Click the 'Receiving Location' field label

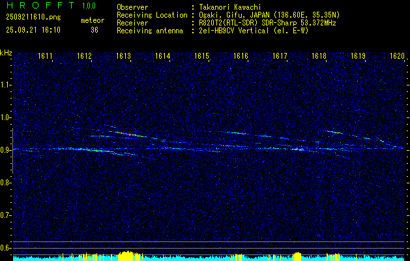152,15
